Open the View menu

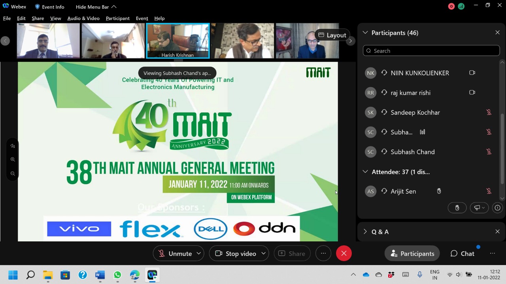tap(55, 18)
